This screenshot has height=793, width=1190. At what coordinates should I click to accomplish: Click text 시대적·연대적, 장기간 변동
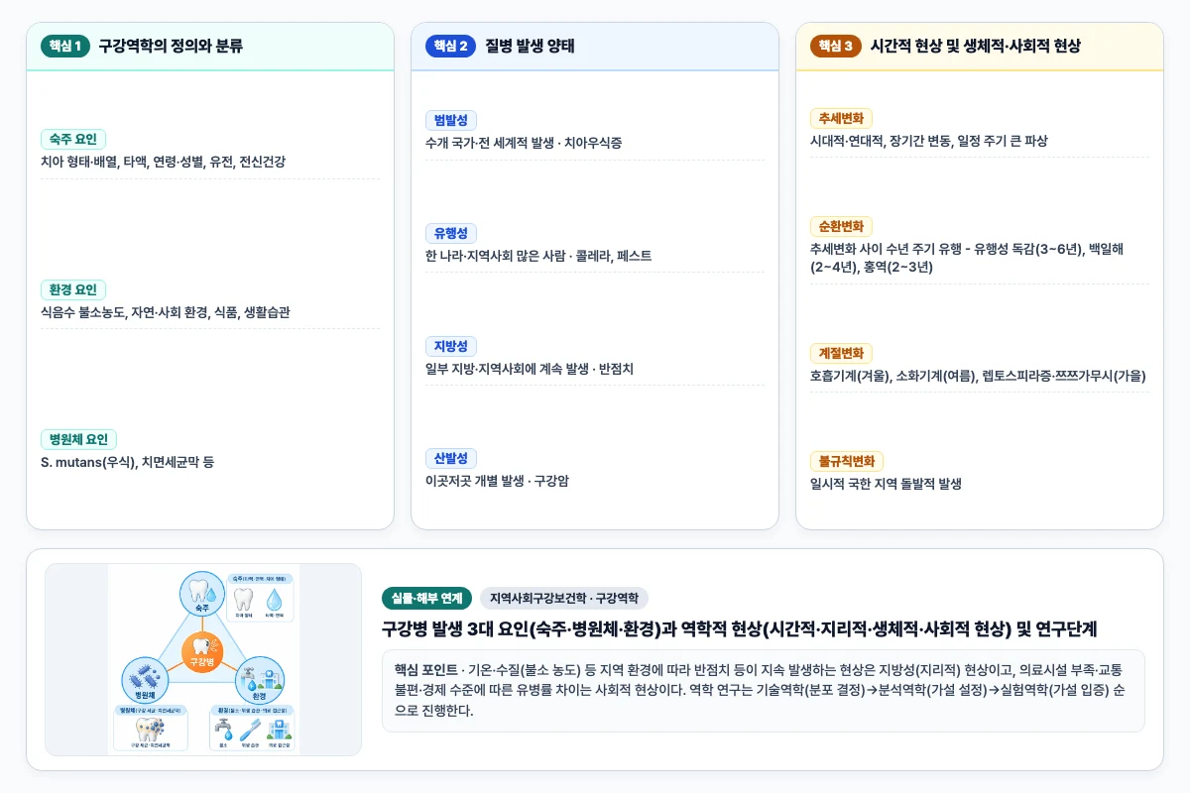(x=881, y=141)
